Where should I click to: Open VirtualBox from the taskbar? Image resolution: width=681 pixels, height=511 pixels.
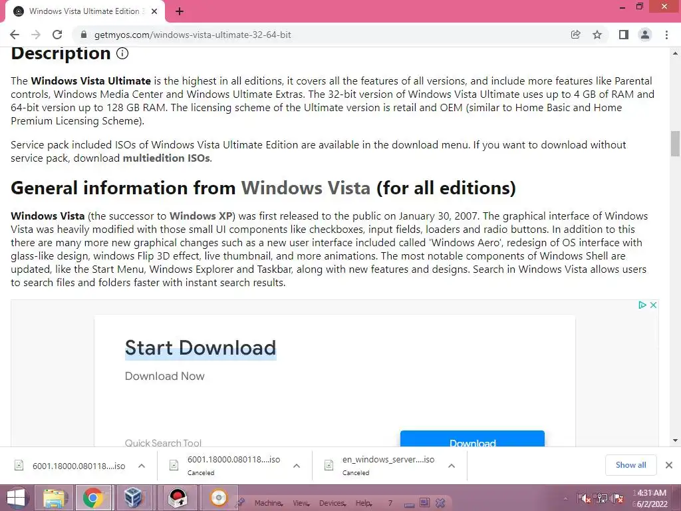click(x=132, y=498)
